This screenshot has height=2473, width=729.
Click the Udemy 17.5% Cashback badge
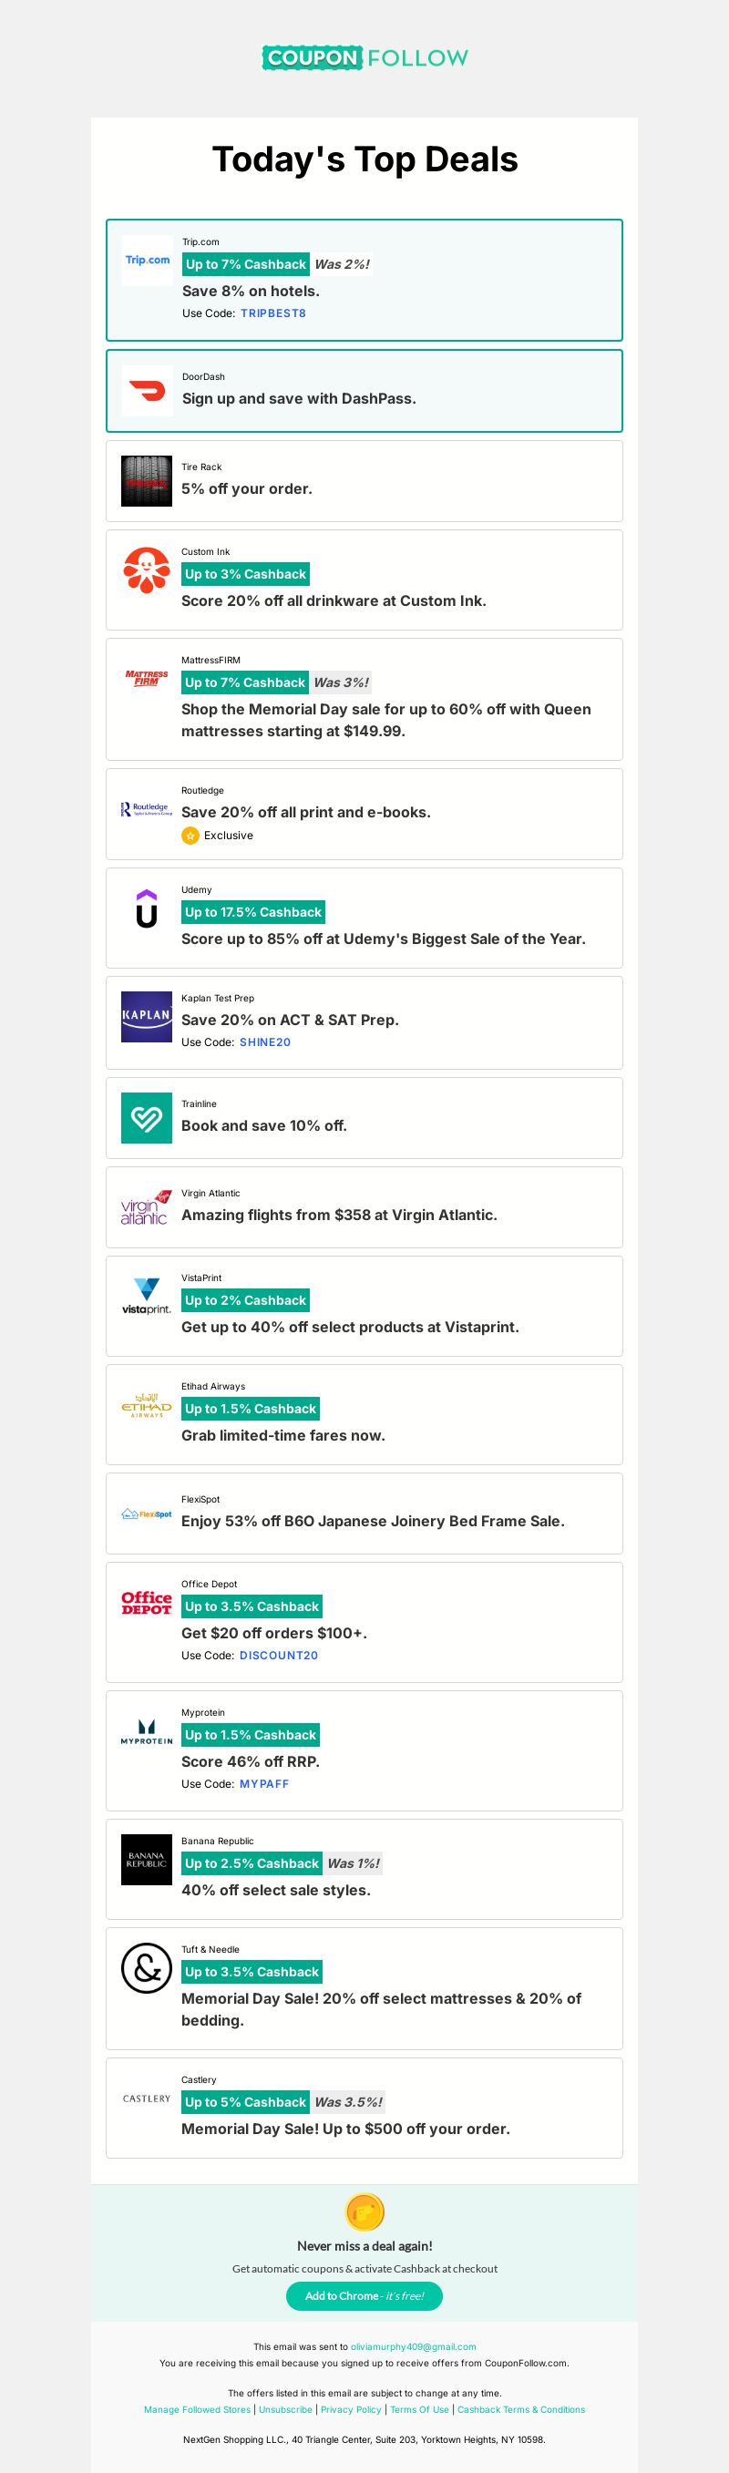tap(253, 912)
